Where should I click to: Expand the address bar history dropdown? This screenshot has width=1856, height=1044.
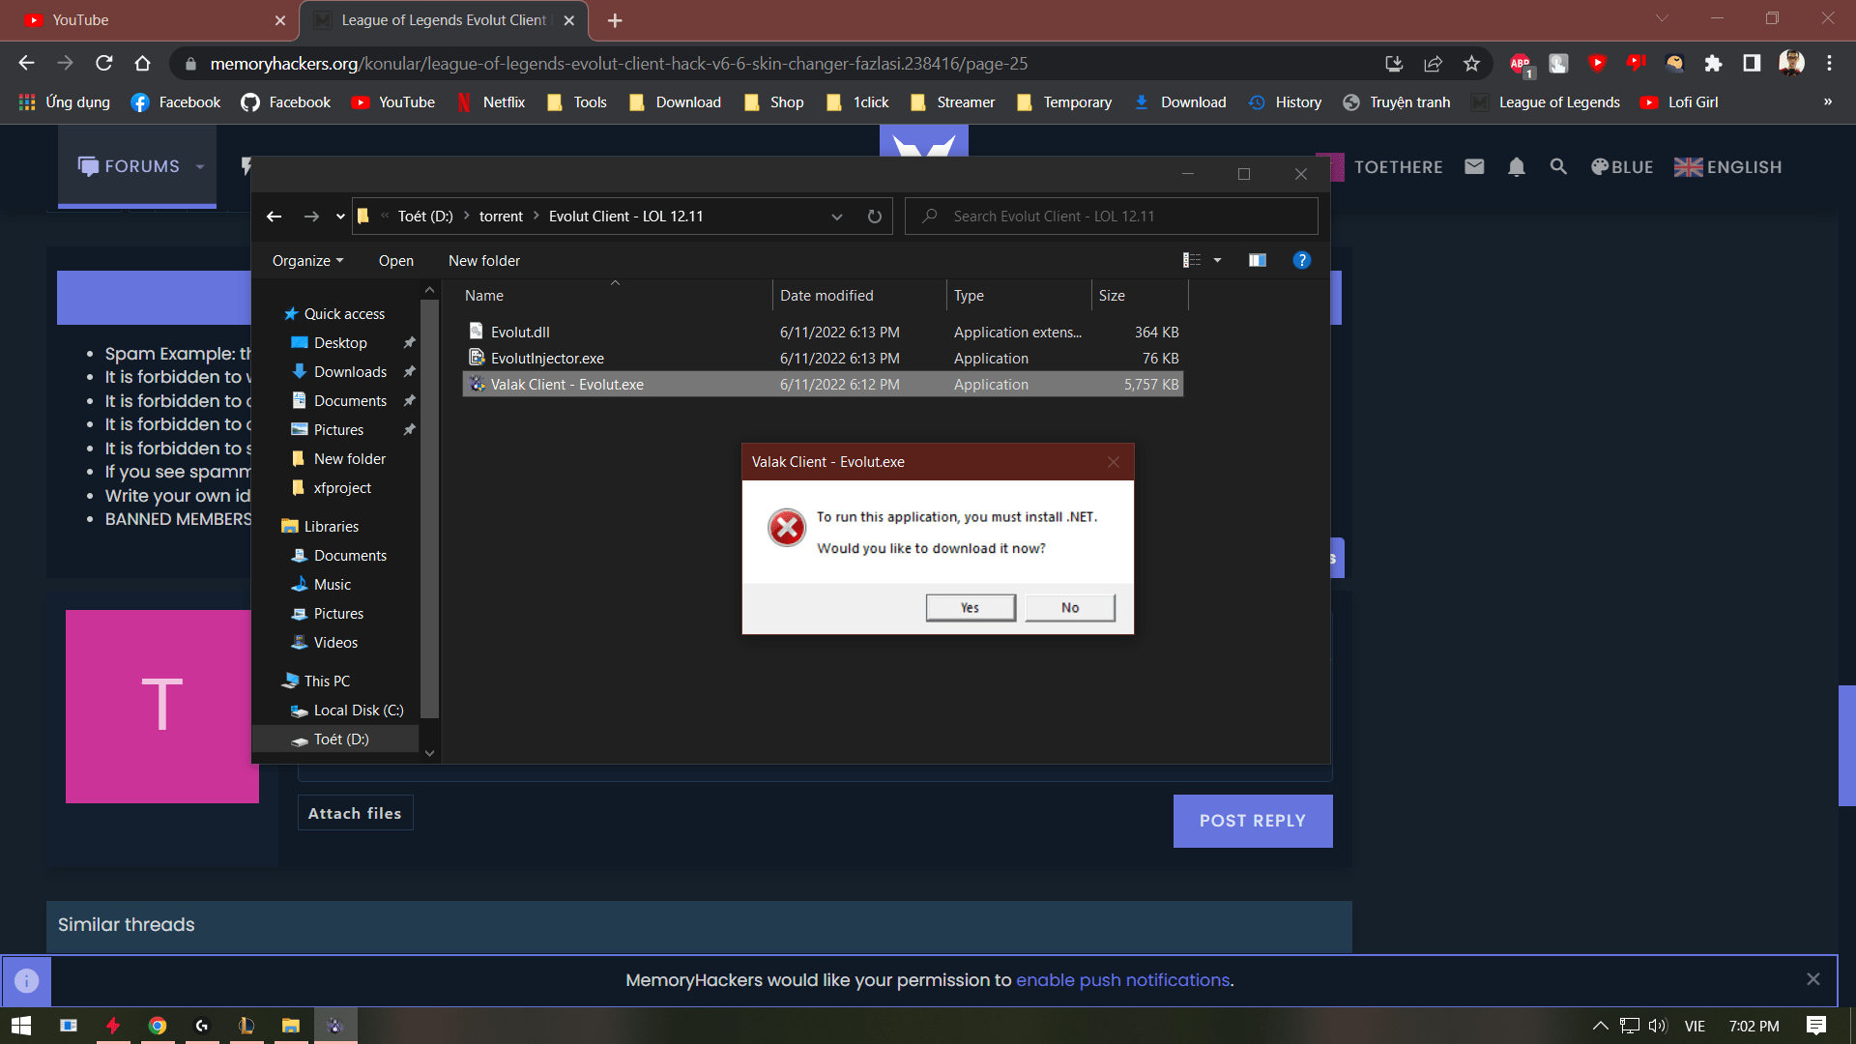point(837,217)
